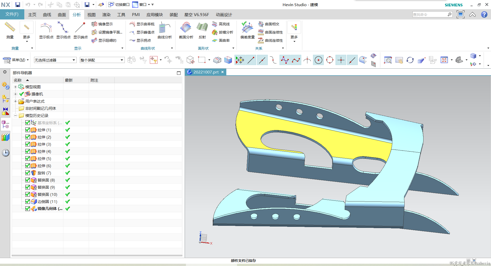The image size is (491, 266).
Task: Toggle the quadrant point snap icon
Action: pyautogui.click(x=330, y=60)
